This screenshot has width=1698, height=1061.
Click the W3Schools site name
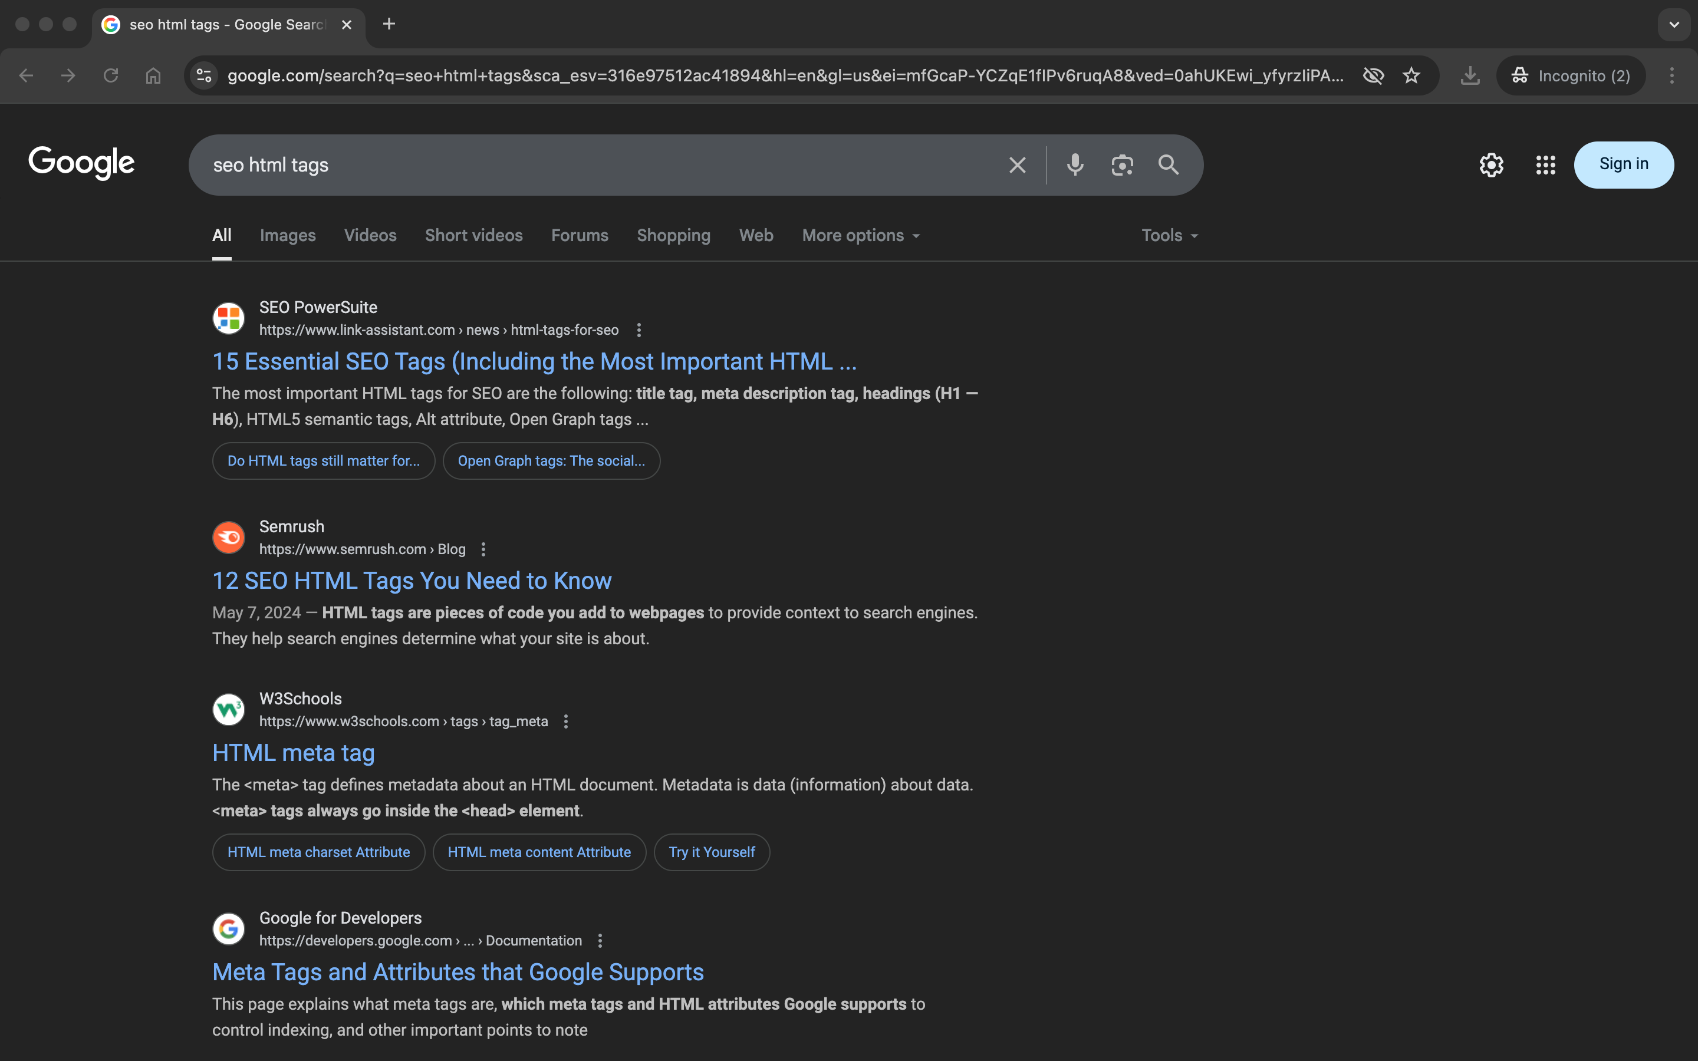pyautogui.click(x=300, y=699)
